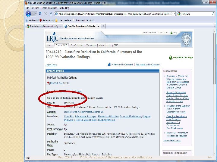Open the address bar history dropdown arrow

pyautogui.click(x=174, y=14)
